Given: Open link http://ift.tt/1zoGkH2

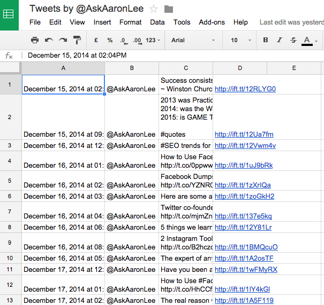Looking at the screenshot, I should coord(244,196).
